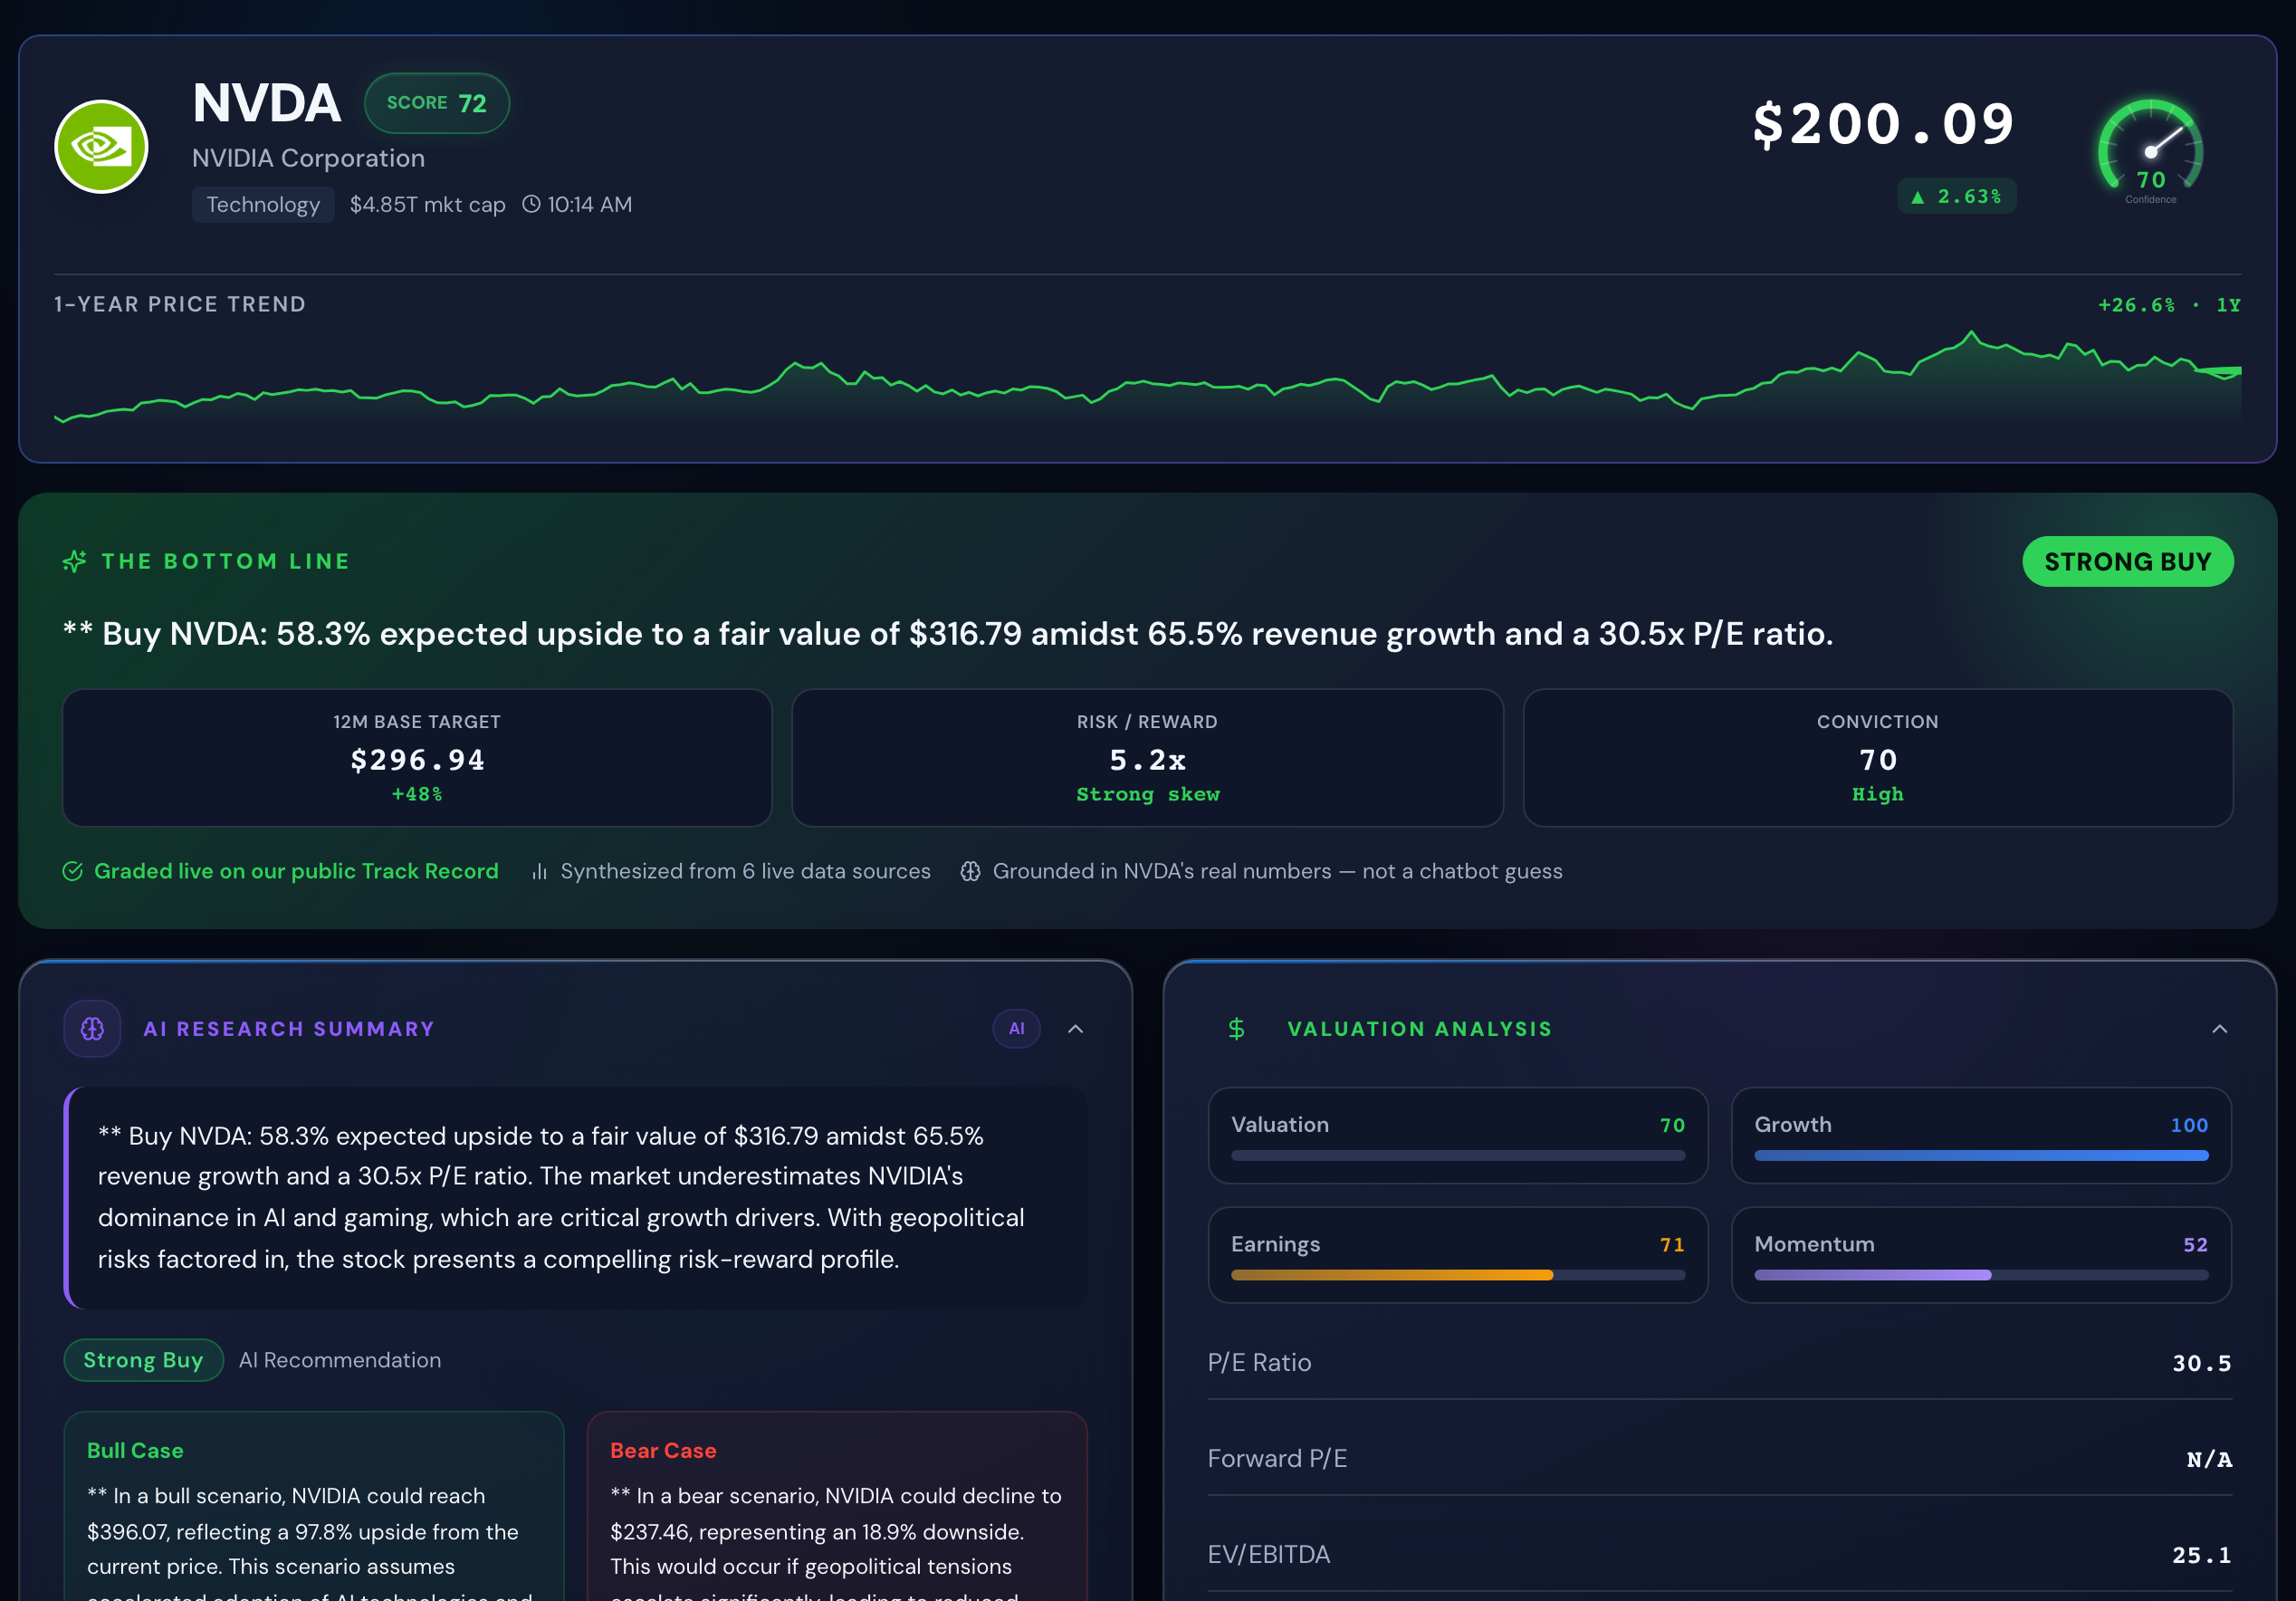Open the 12M Base Target card
The height and width of the screenshot is (1601, 2296).
click(417, 758)
